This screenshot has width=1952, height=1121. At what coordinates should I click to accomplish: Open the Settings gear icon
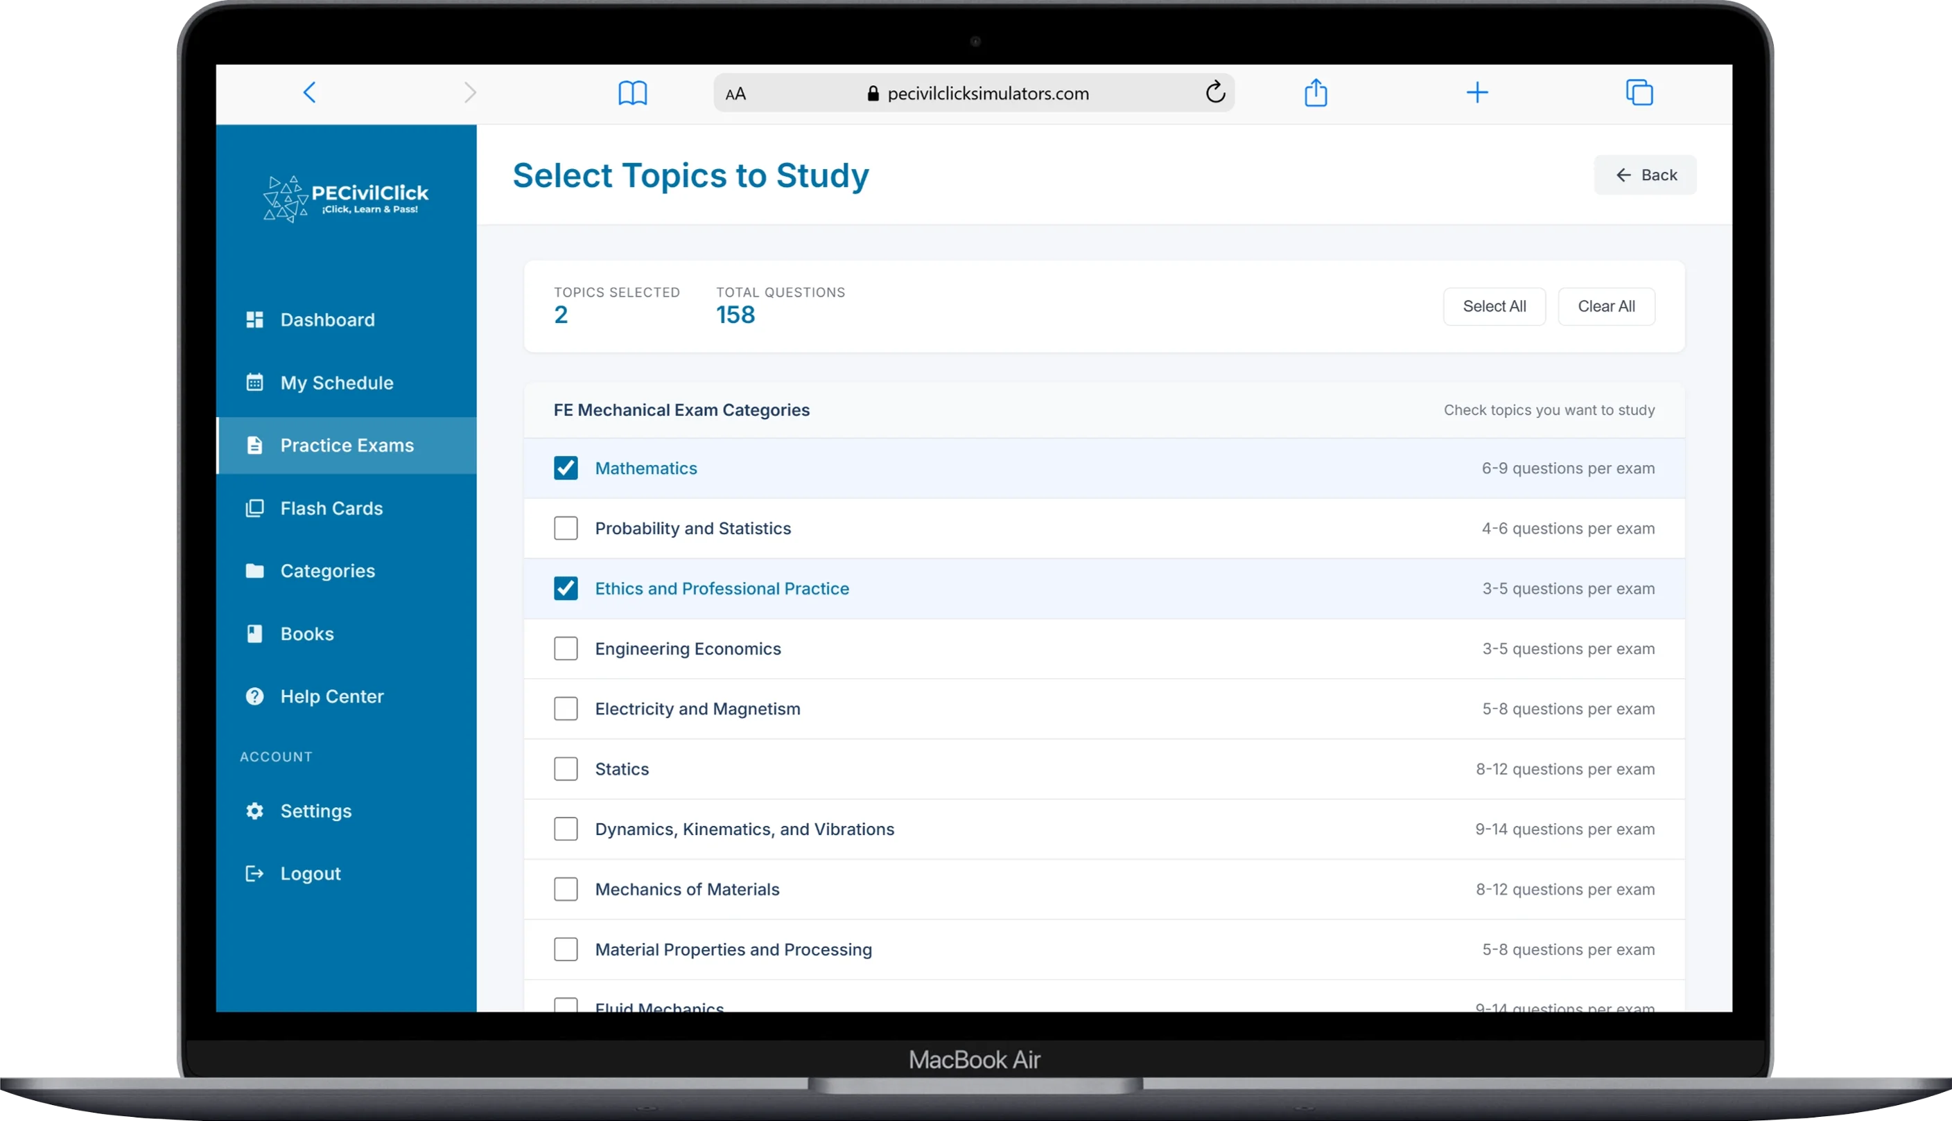click(x=254, y=811)
